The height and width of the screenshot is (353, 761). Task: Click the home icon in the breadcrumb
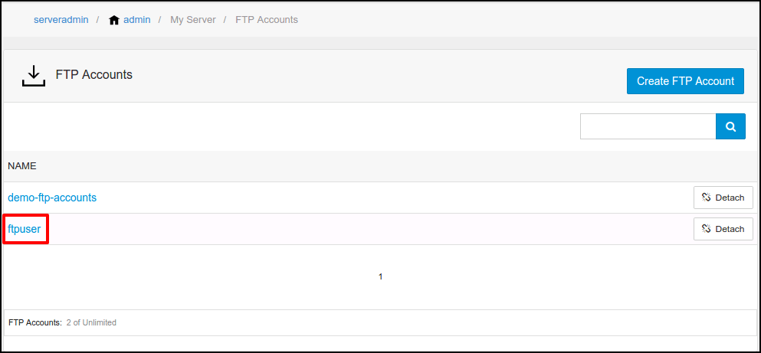(x=114, y=20)
